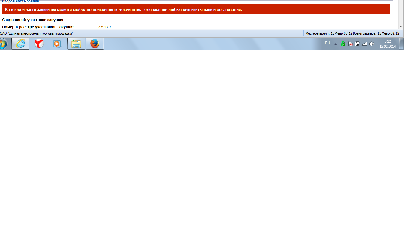Open the Windows Start menu
410x242 pixels.
(x=2, y=44)
